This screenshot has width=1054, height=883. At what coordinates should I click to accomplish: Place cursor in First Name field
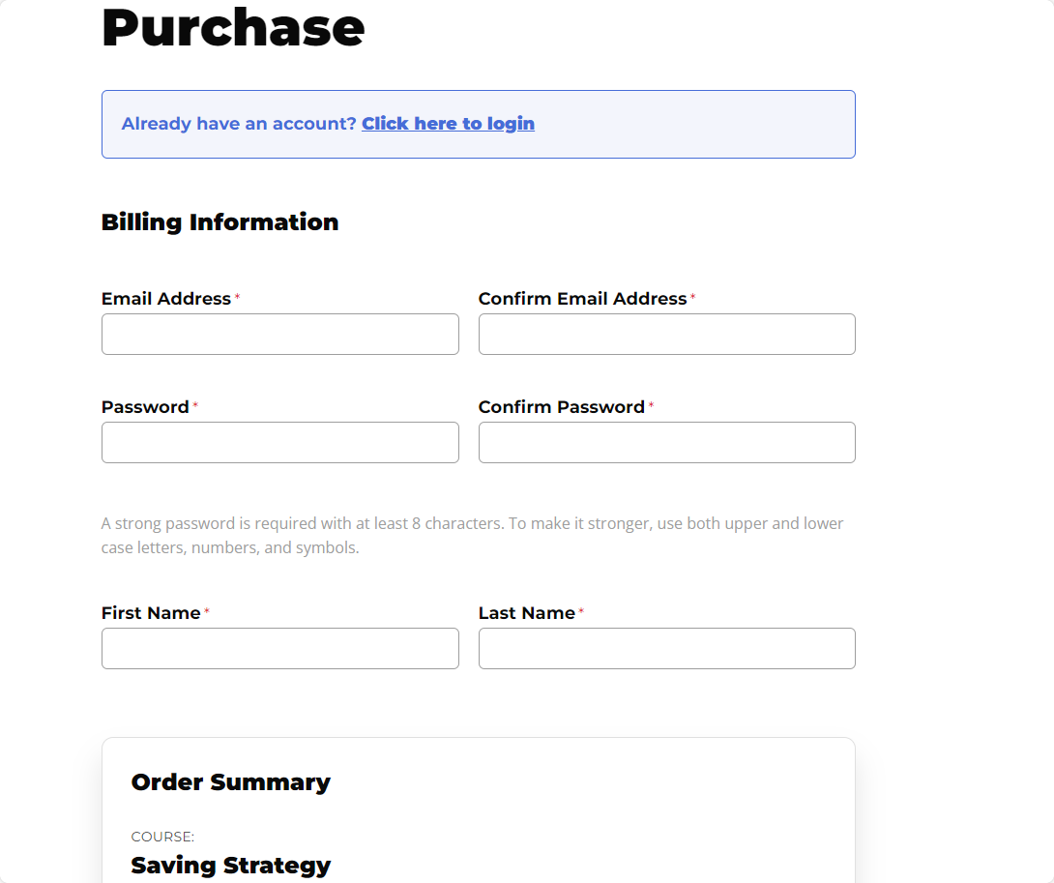click(x=280, y=648)
